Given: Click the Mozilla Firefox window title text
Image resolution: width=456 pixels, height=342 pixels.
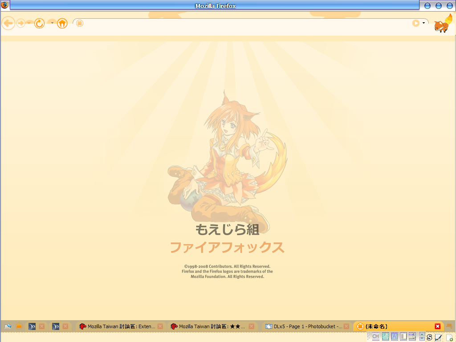Looking at the screenshot, I should pyautogui.click(x=216, y=6).
